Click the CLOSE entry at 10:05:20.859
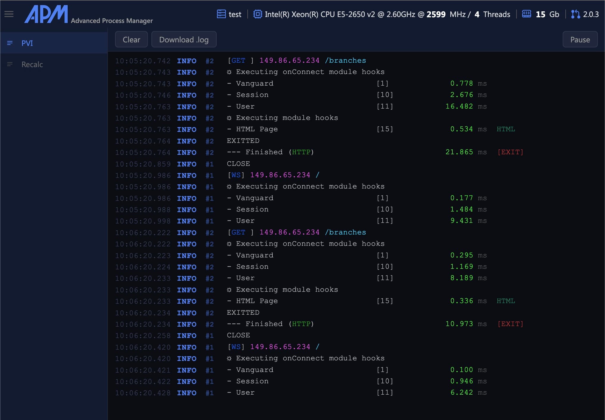 click(x=238, y=164)
